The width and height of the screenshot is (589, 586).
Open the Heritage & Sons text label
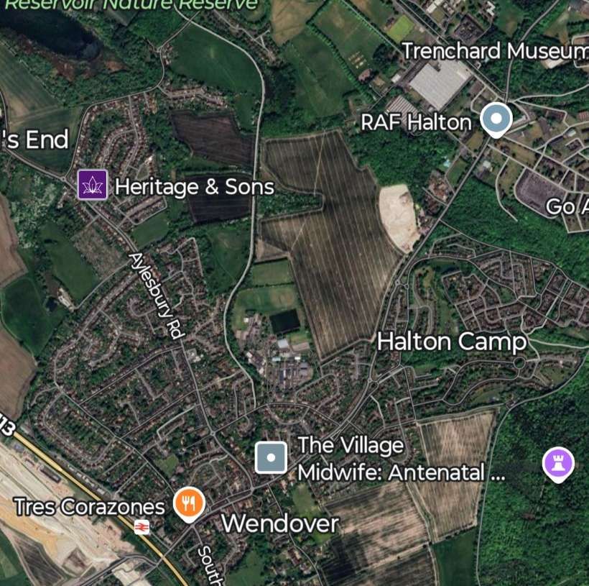pyautogui.click(x=195, y=187)
